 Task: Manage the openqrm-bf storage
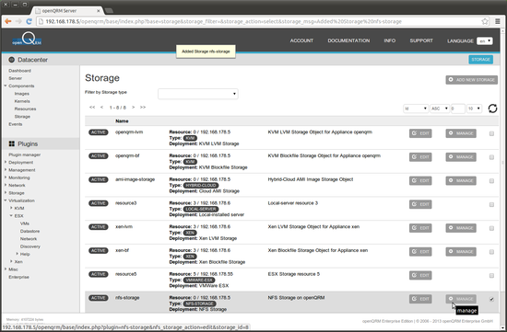pyautogui.click(x=461, y=157)
